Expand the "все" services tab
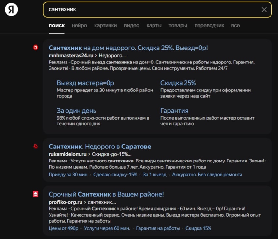 tap(235, 25)
